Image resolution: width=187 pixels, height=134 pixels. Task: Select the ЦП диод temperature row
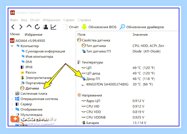point(93,73)
